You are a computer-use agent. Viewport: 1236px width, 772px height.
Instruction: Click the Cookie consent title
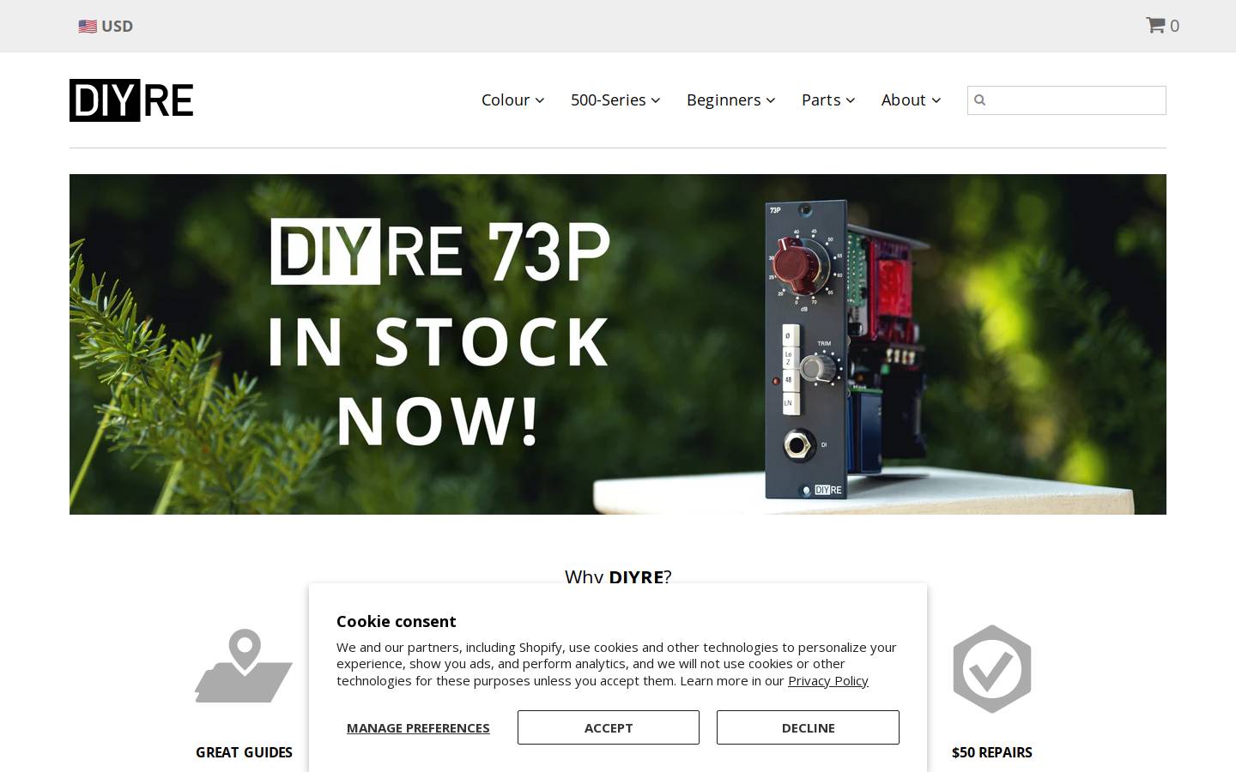click(396, 621)
